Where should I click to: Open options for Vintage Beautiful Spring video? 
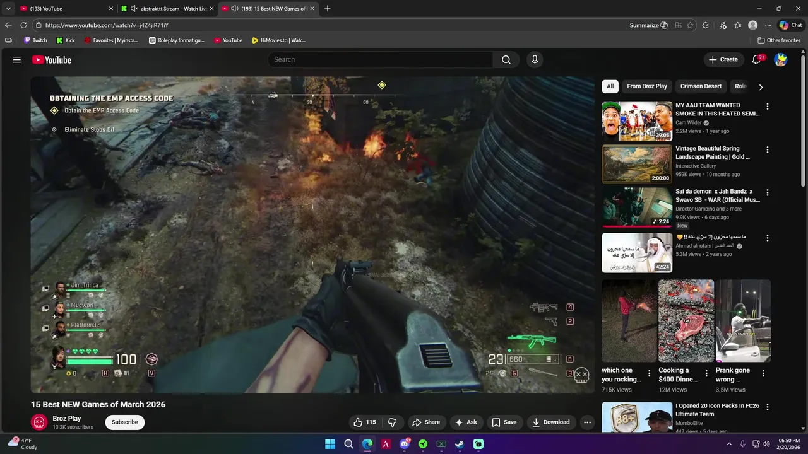click(768, 150)
